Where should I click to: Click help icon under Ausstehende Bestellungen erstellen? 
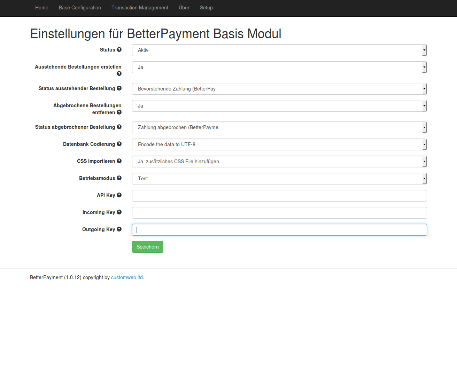click(119, 74)
